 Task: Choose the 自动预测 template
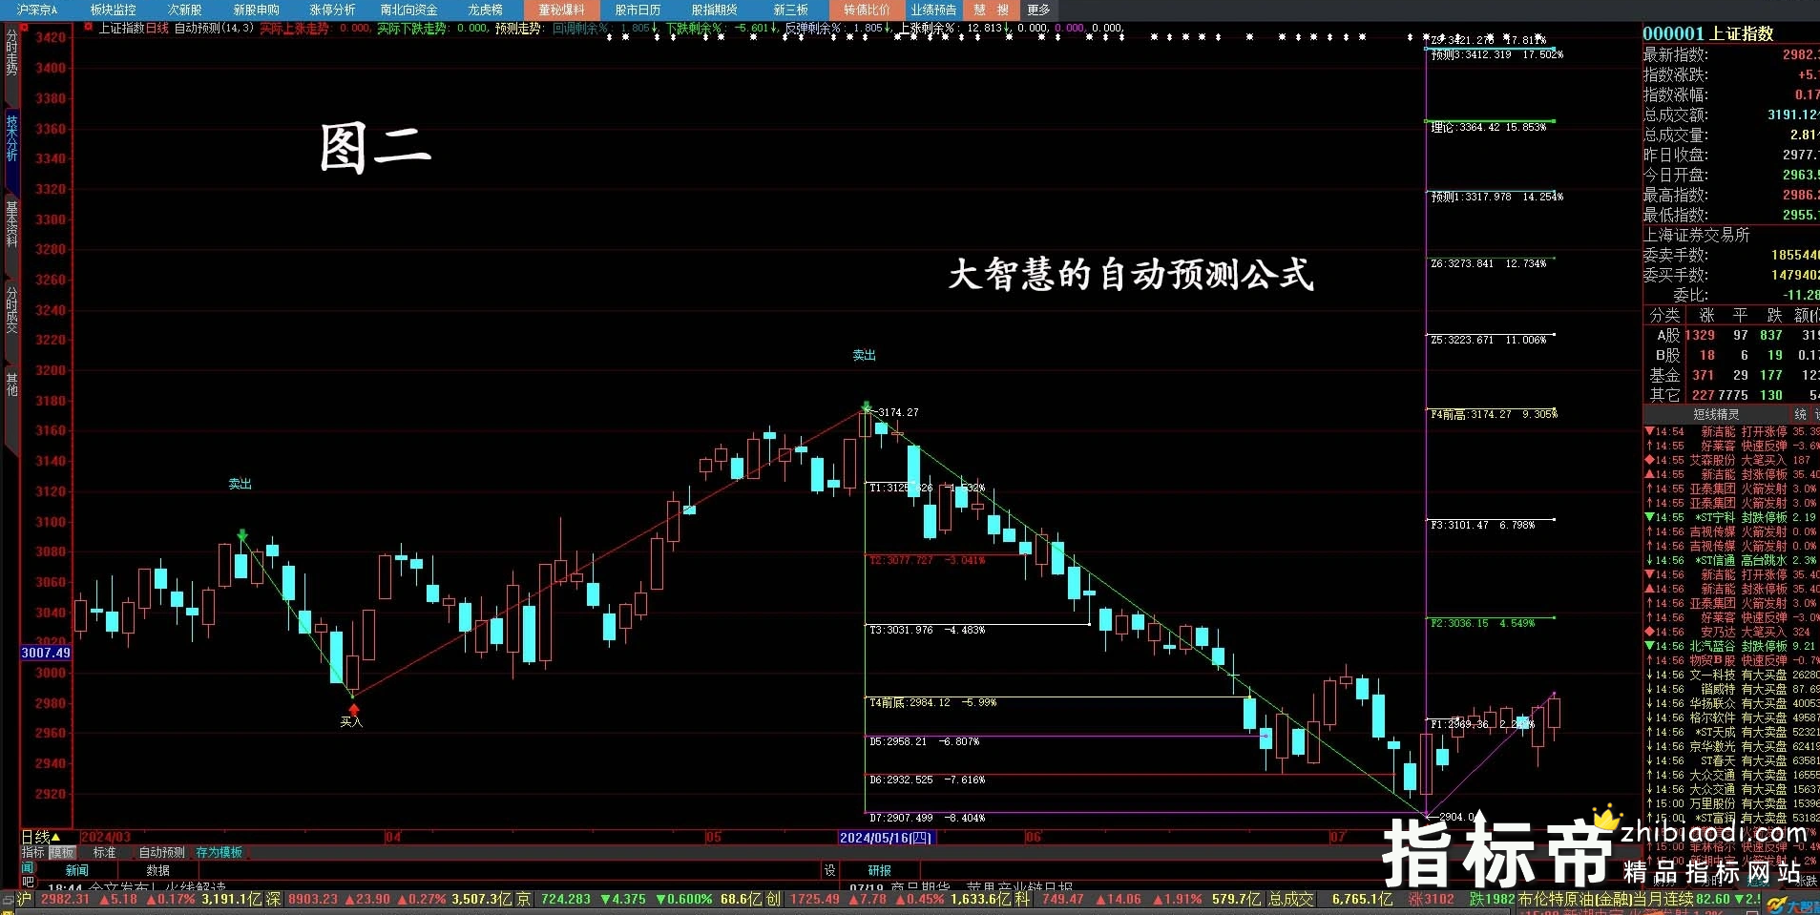(x=162, y=852)
